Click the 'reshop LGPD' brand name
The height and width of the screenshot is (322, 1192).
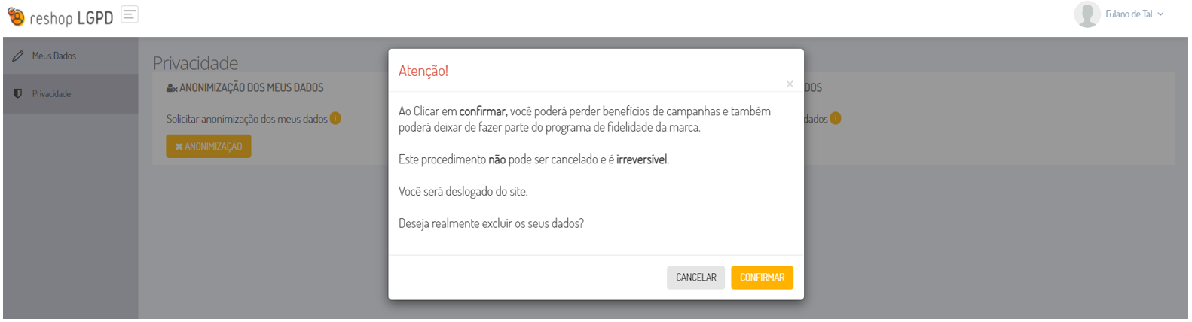[x=72, y=17]
